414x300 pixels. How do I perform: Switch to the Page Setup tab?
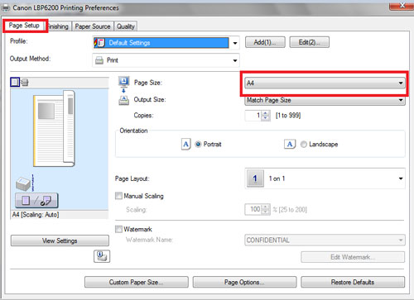pos(24,26)
